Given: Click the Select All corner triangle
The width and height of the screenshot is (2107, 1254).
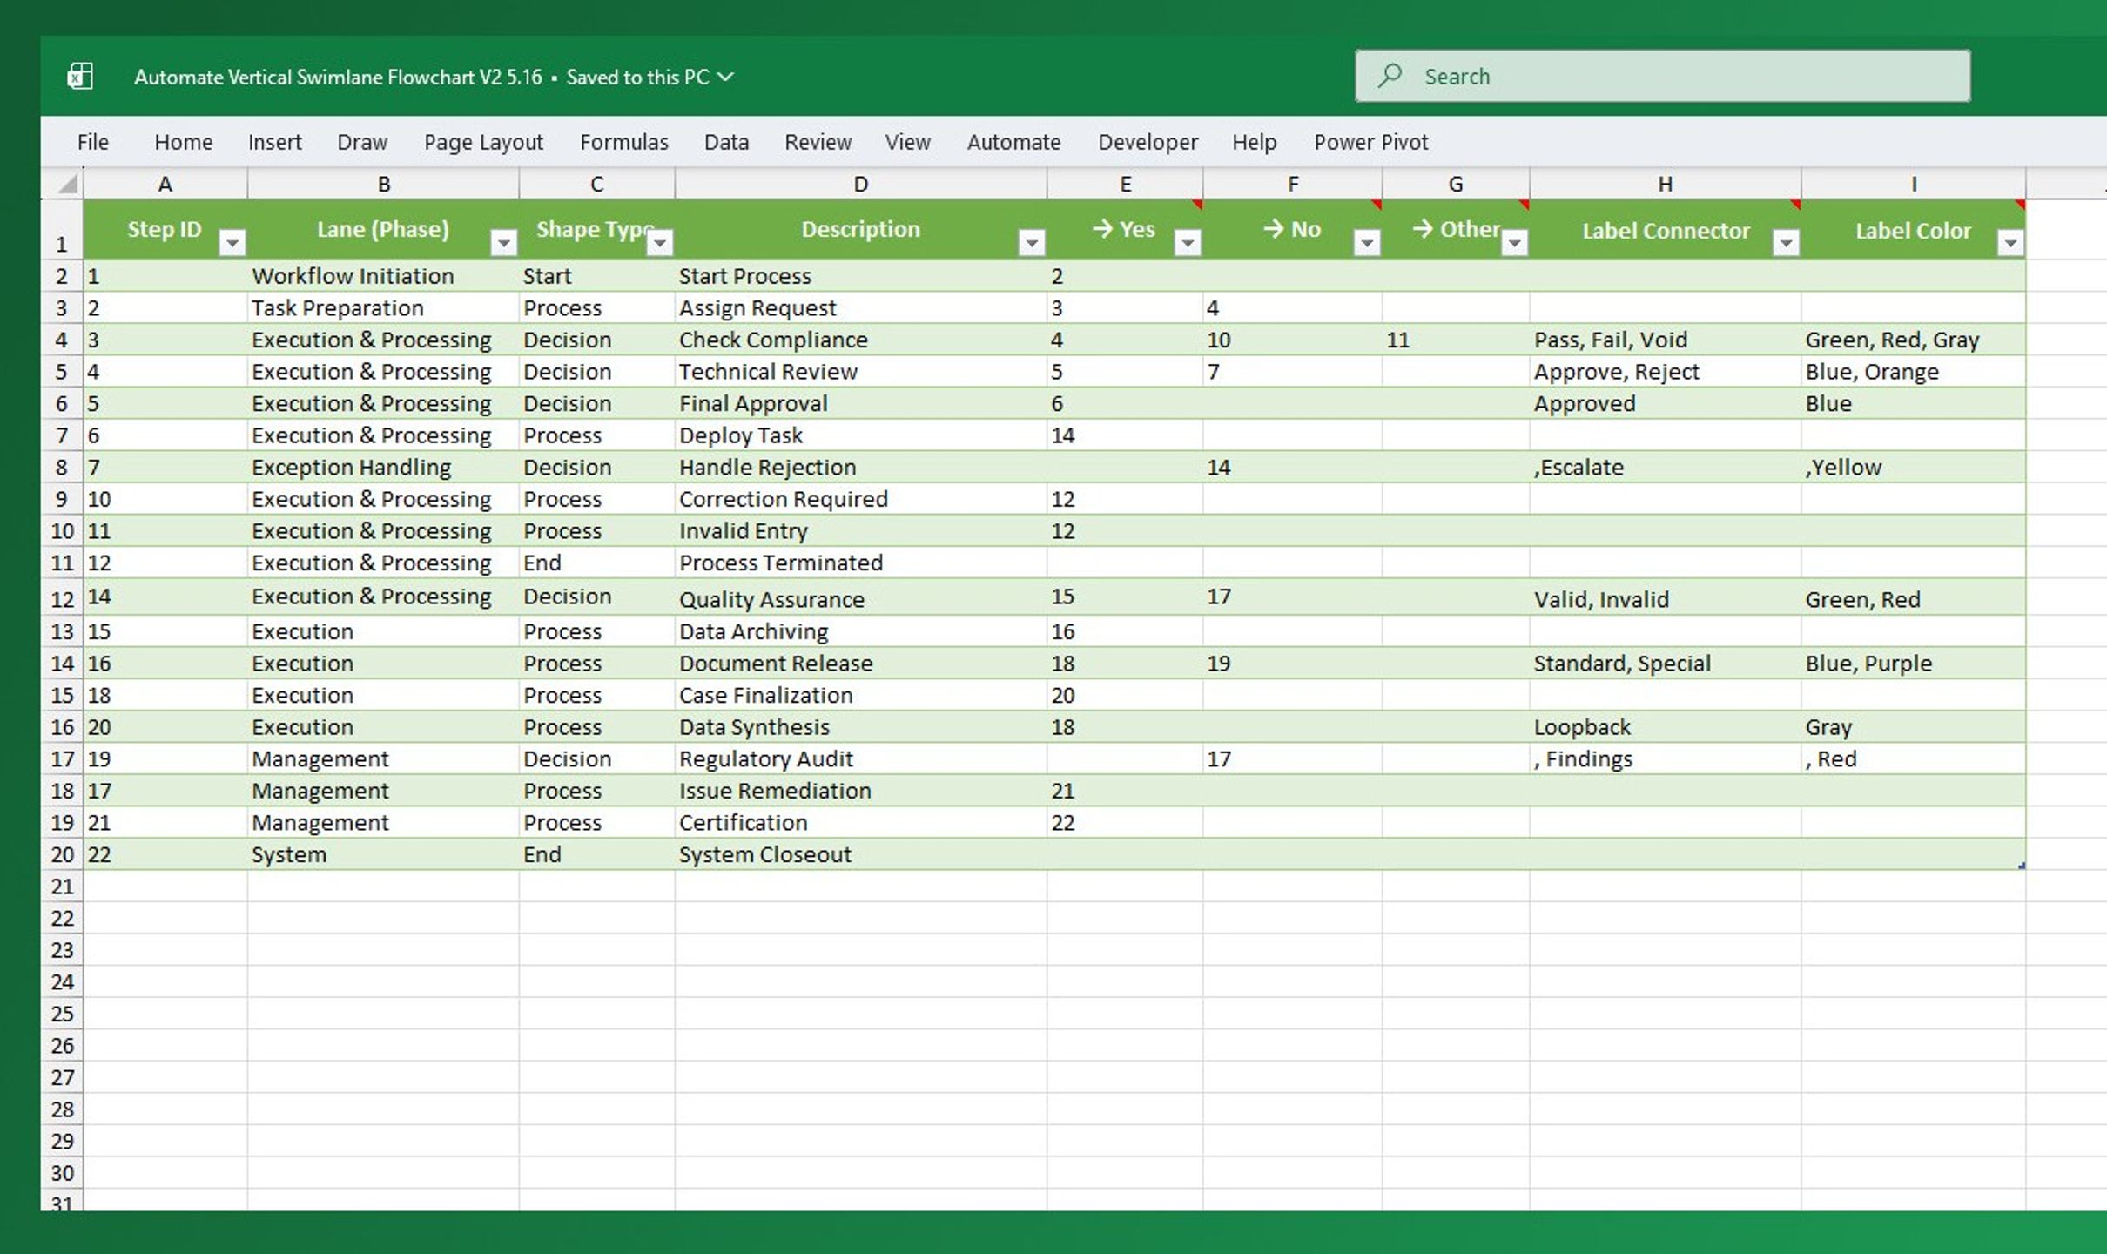Looking at the screenshot, I should coord(68,184).
